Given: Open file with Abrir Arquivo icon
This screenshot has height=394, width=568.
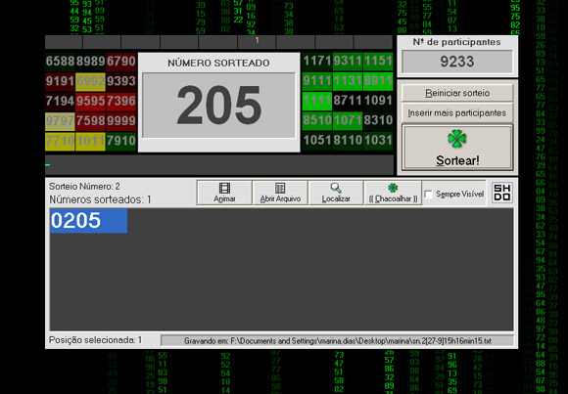Looking at the screenshot, I should click(280, 188).
